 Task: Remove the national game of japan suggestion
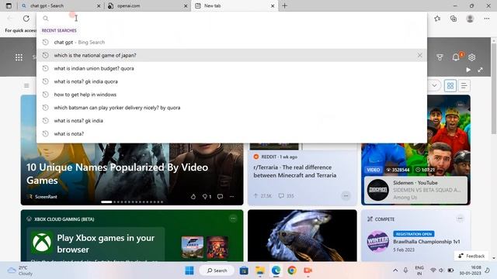click(x=419, y=55)
